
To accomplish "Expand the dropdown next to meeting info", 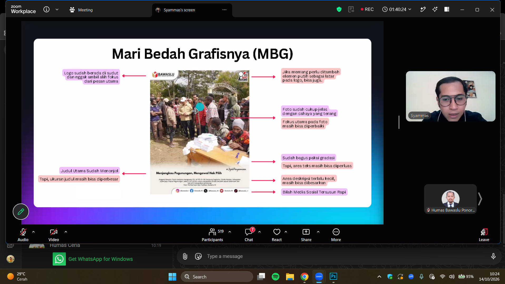I will pos(57,10).
